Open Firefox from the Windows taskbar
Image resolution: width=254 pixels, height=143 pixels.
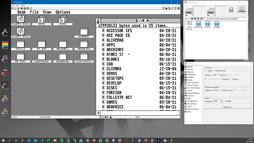[94, 140]
